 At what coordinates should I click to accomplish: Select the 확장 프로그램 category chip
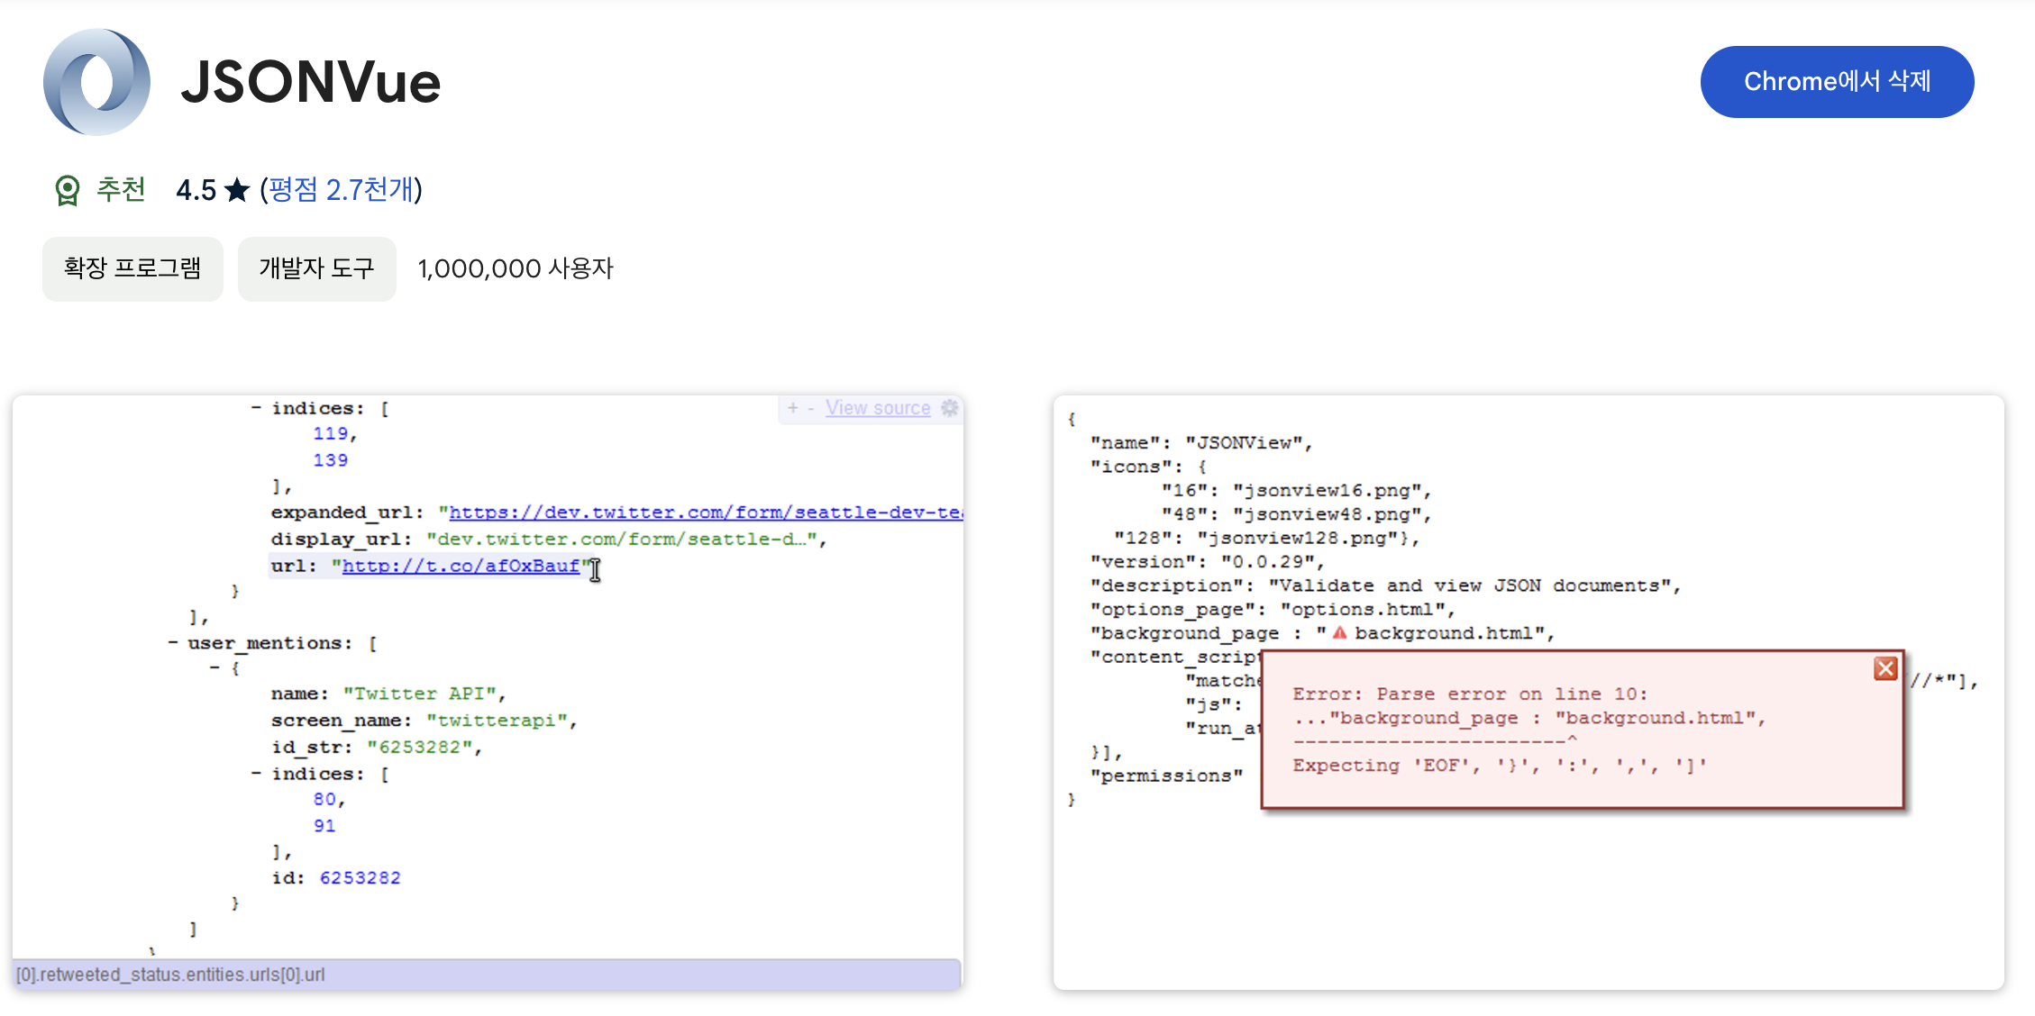point(132,268)
